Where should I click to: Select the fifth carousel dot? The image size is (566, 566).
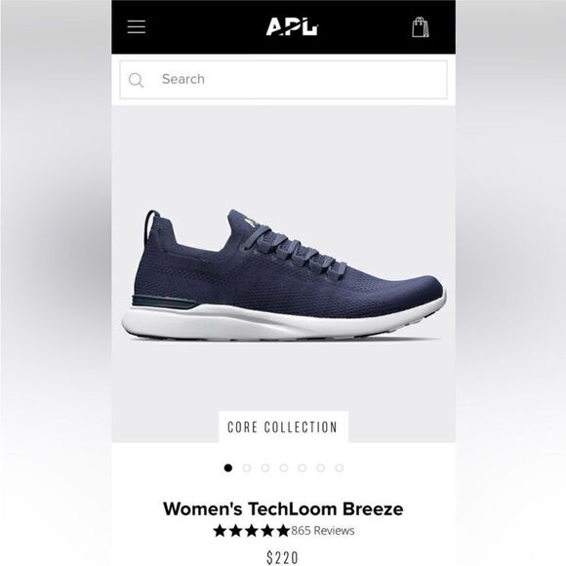[303, 467]
